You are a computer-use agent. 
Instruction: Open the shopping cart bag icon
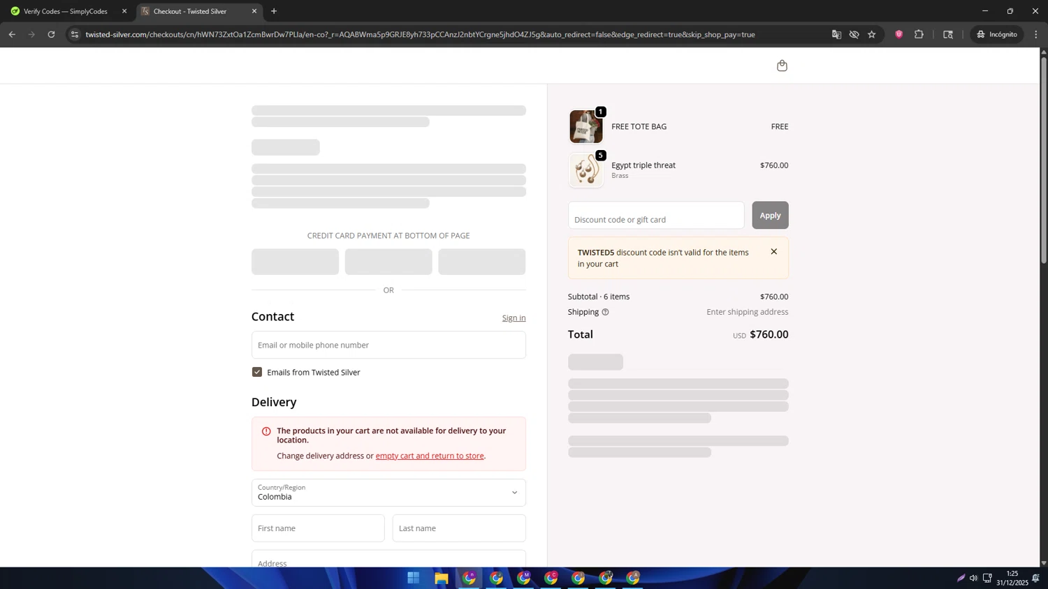[782, 66]
